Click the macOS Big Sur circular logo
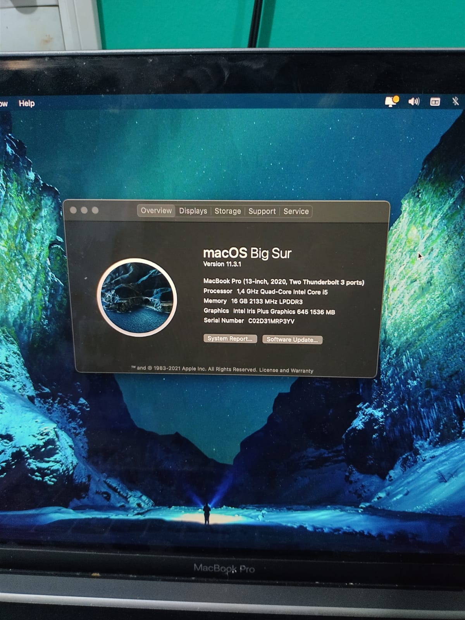This screenshot has width=465, height=620. click(137, 297)
